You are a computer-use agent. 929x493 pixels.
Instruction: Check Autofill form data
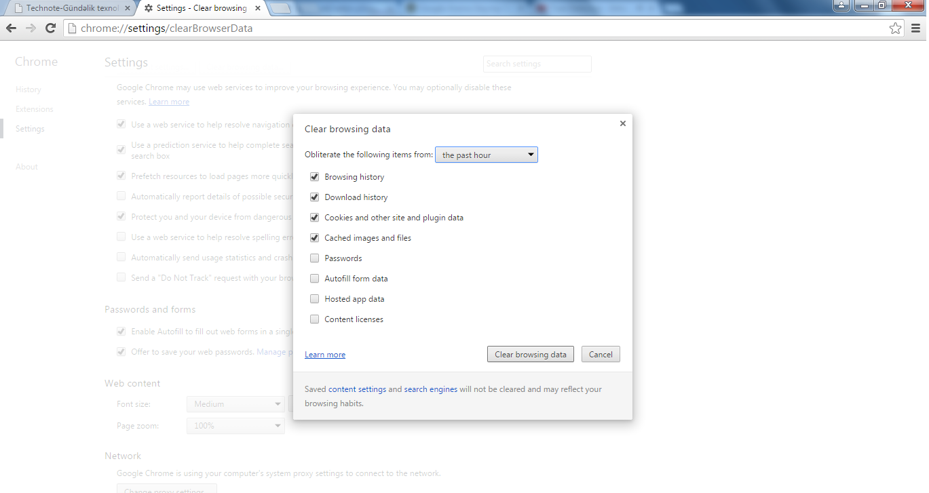coord(314,279)
